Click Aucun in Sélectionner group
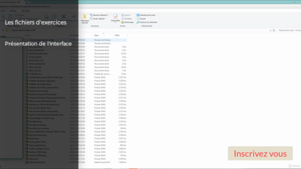The width and height of the screenshot is (301, 169). (x=141, y=19)
